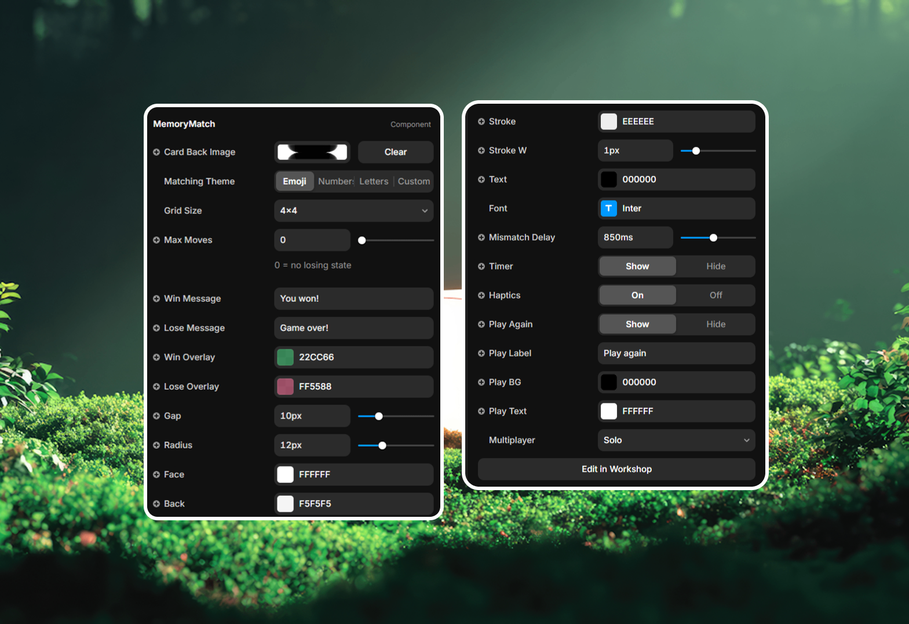This screenshot has width=909, height=624.
Task: Turn Haptics Off
Action: [x=715, y=295]
